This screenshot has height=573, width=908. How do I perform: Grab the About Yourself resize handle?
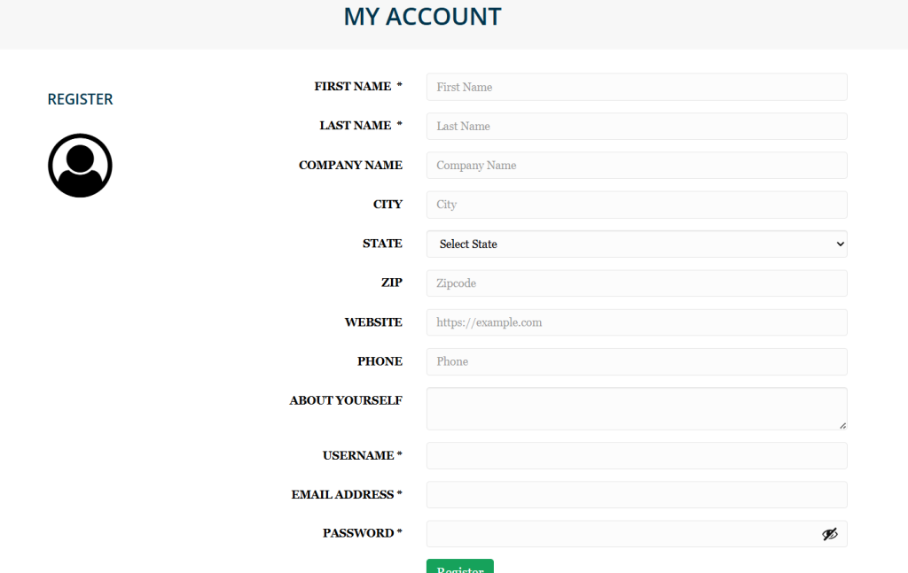pos(842,425)
